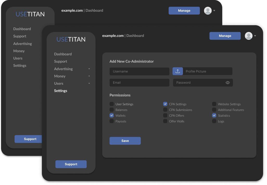Click the Manage button in back window
The height and width of the screenshot is (185, 267).
[x=184, y=11]
